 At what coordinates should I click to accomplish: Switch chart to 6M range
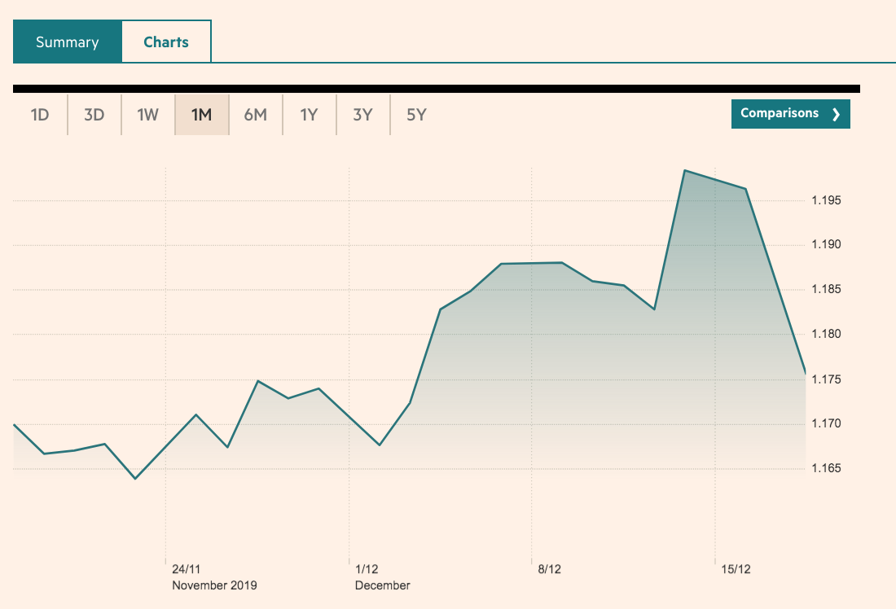pyautogui.click(x=255, y=115)
